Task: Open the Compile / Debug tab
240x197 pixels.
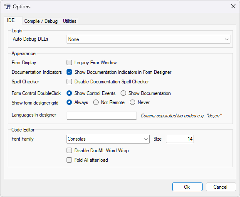Action: coord(41,21)
